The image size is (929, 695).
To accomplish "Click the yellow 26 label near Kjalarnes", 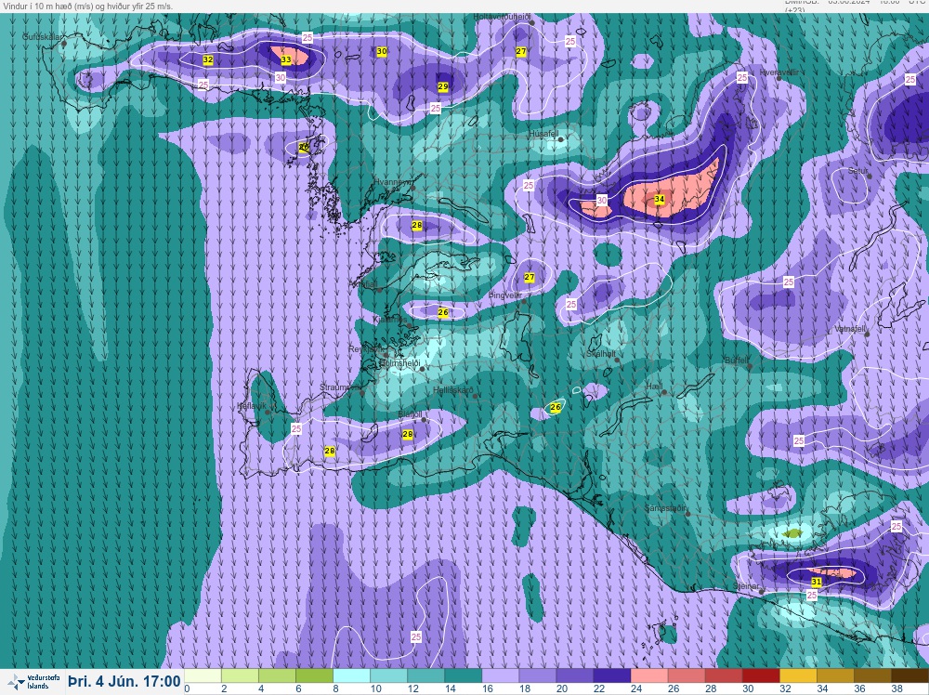I will (443, 312).
